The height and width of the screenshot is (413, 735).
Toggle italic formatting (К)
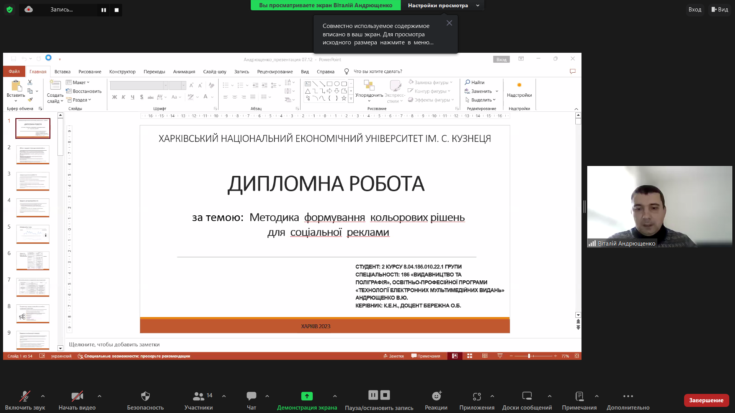123,97
